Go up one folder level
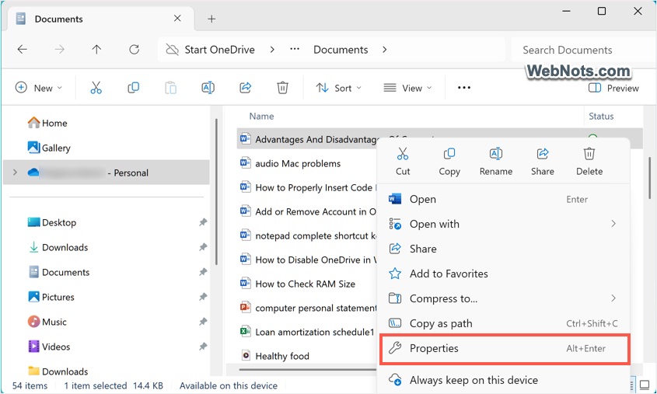Screen dimensions: 657x394 pyautogui.click(x=96, y=50)
